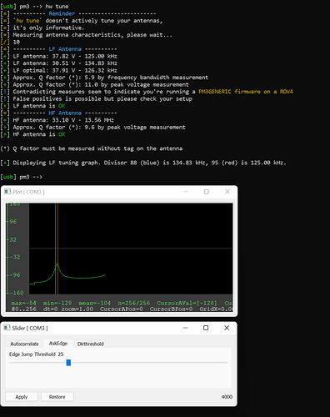
Task: Open the Dirthreshold tab
Action: [x=91, y=344]
